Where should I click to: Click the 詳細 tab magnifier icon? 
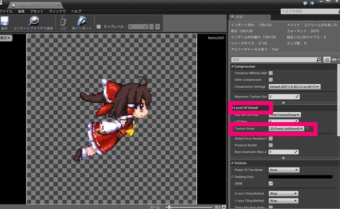click(x=232, y=18)
